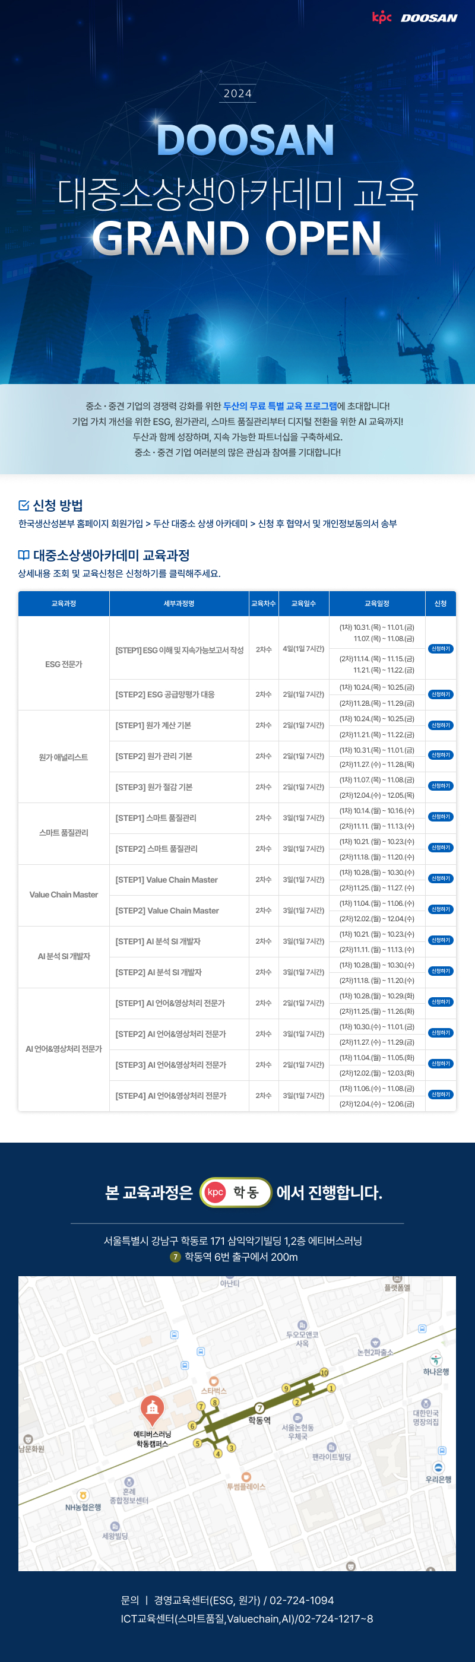Click the 대한민국 명장의집 icon on map
475x1662 pixels.
[x=425, y=1404]
